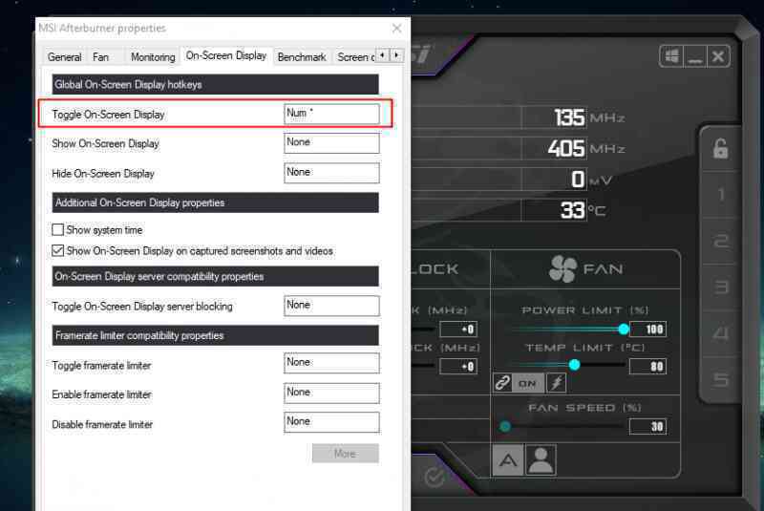Select profile slot 5
Viewport: 764px width, 511px height.
point(721,379)
